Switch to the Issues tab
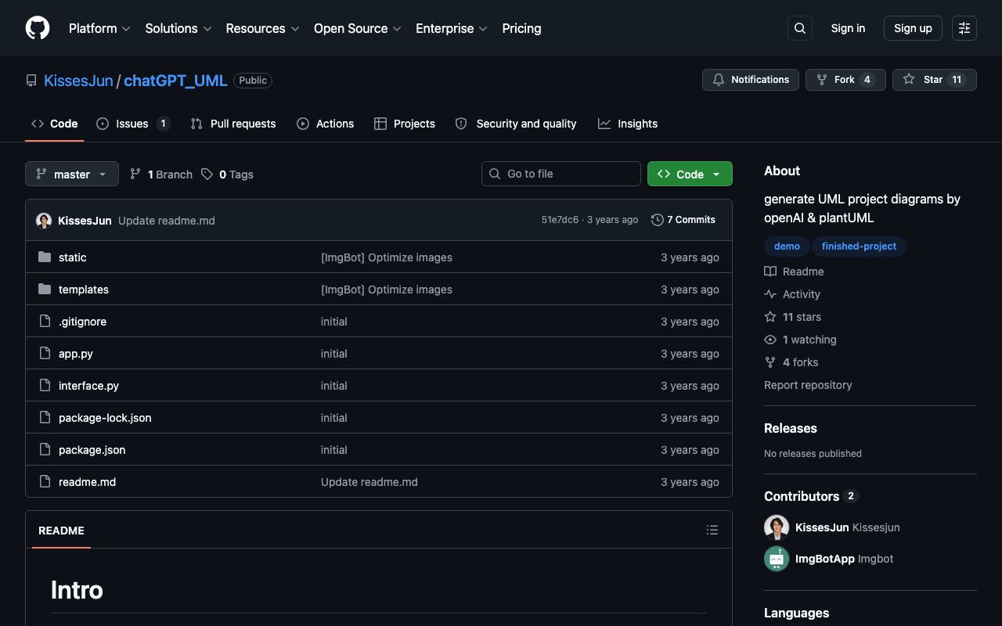This screenshot has height=626, width=1002. tap(133, 124)
